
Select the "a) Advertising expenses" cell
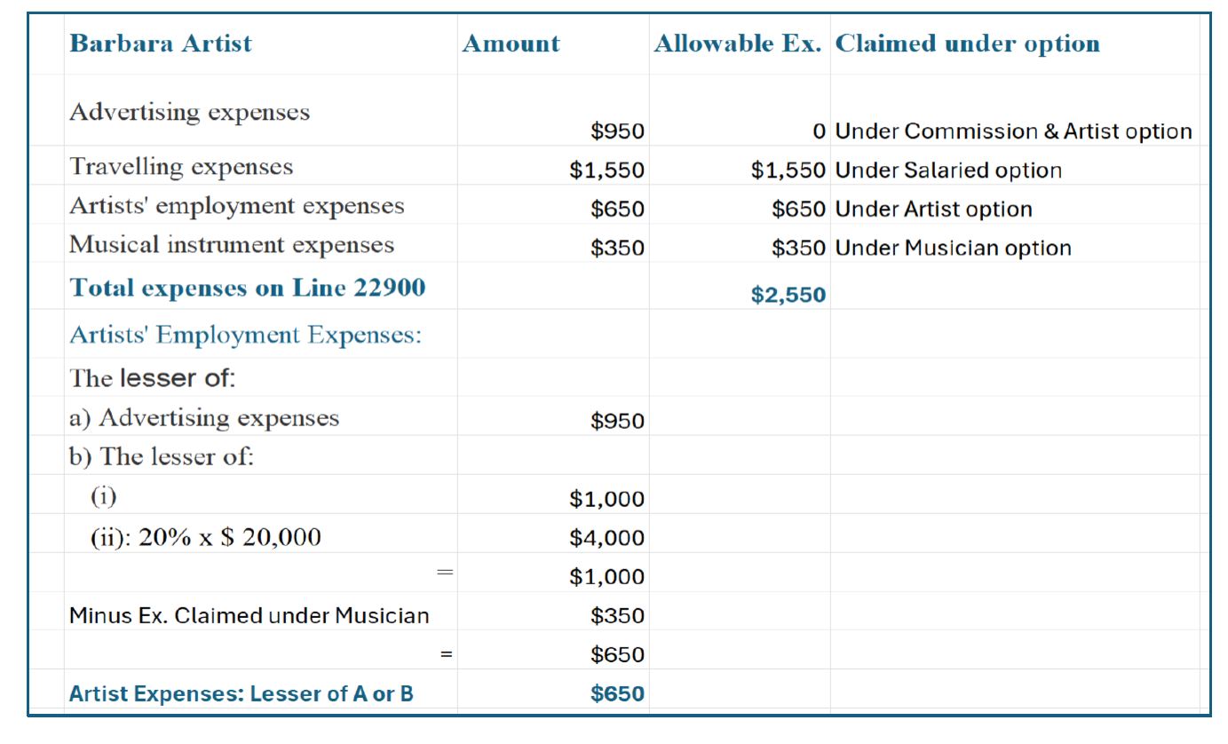[x=204, y=417]
